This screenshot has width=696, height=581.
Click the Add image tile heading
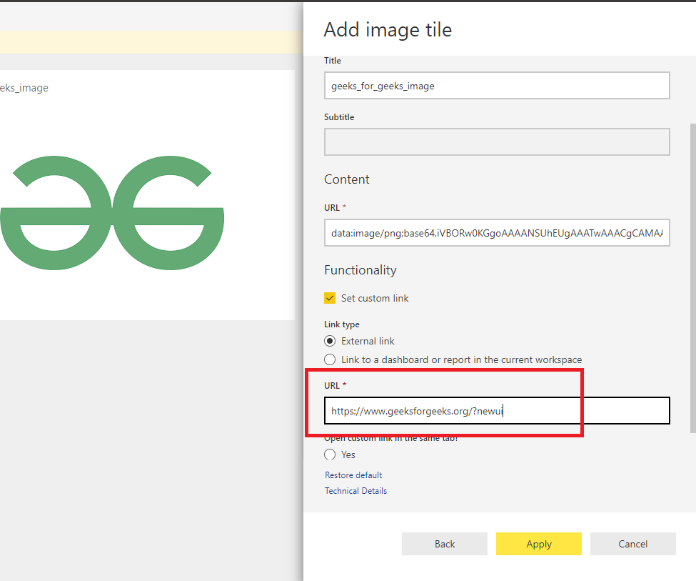(x=388, y=30)
